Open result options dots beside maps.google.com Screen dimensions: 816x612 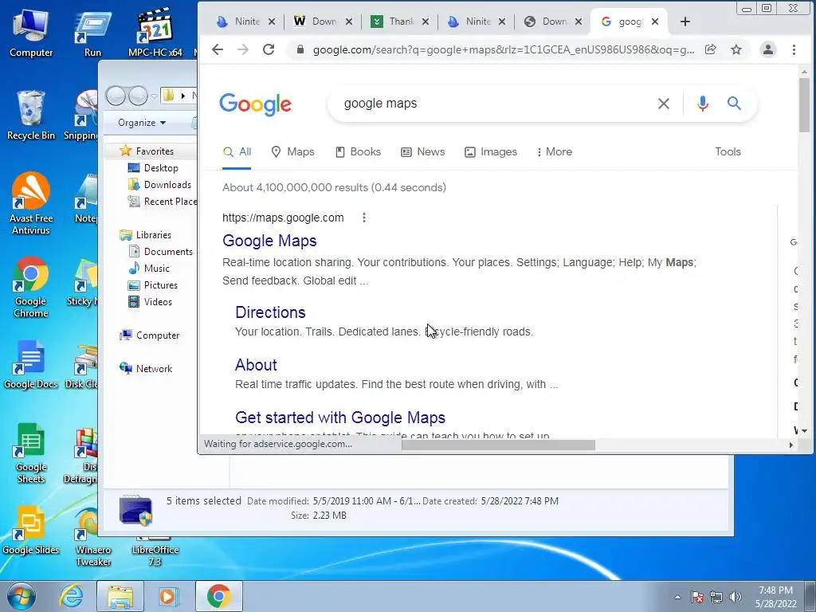363,218
